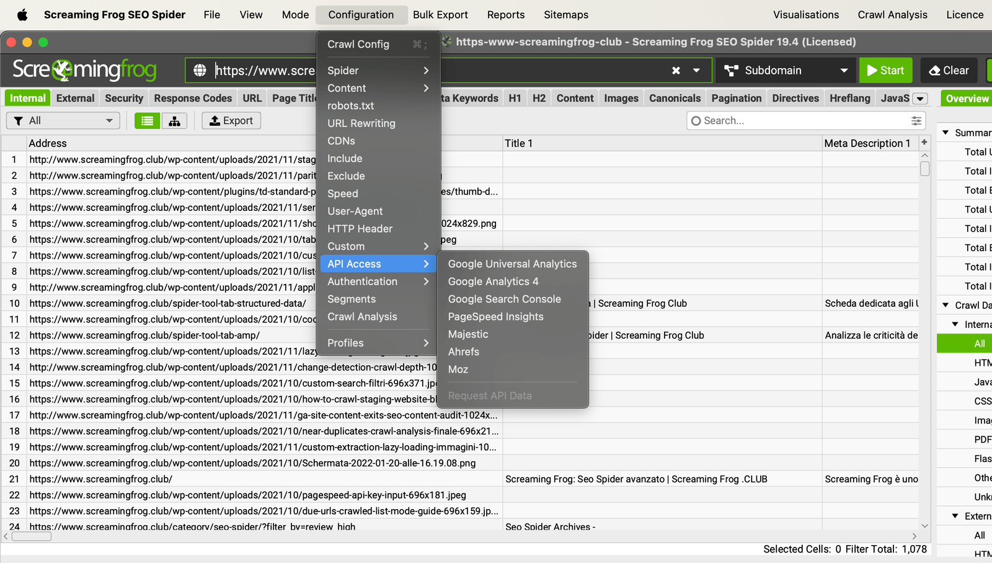
Task: Clear the URL field using the X icon
Action: pyautogui.click(x=675, y=70)
